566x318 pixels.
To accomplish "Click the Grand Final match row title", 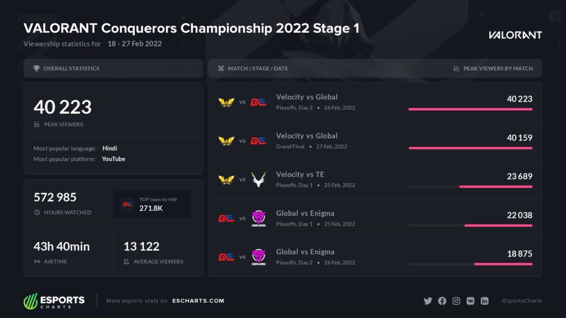I will 307,136.
